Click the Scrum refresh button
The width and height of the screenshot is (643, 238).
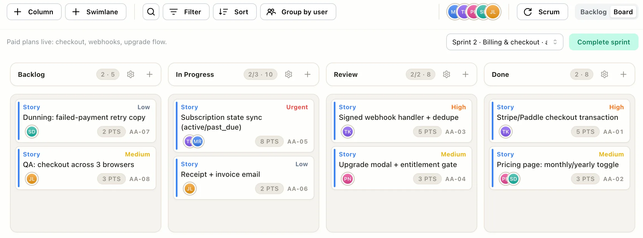pyautogui.click(x=542, y=12)
